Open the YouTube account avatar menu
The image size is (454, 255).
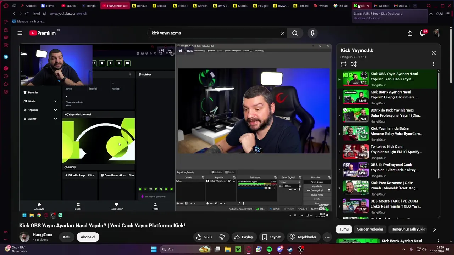[x=437, y=33]
